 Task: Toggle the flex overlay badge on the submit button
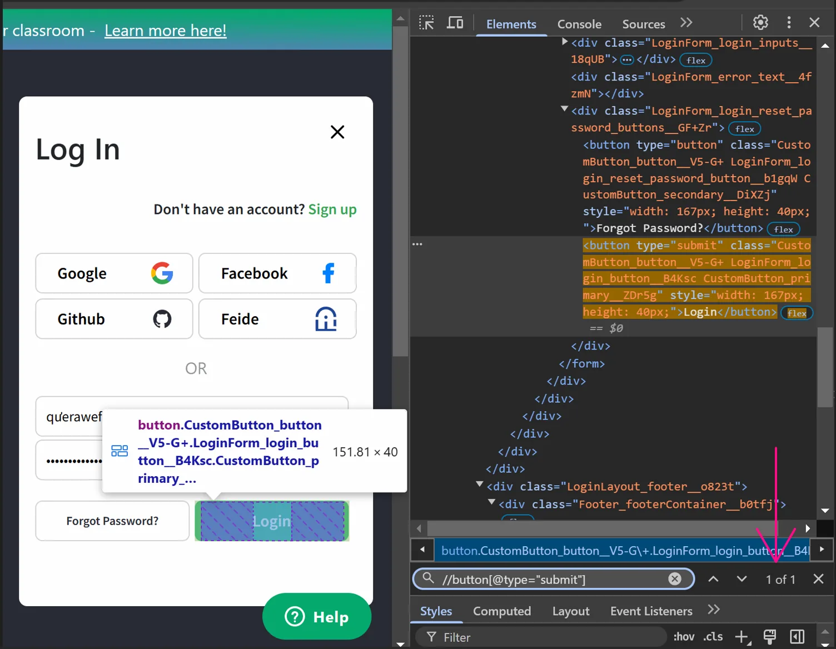[x=797, y=313]
